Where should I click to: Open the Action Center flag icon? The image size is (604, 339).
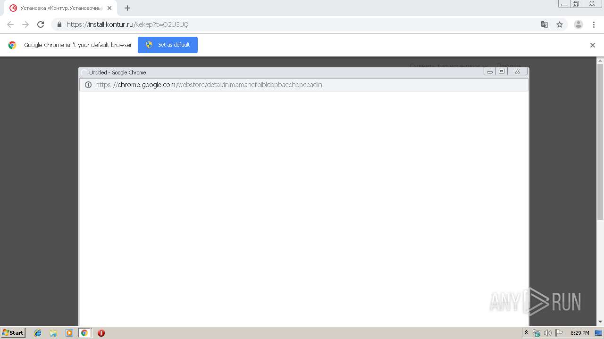[x=559, y=333]
